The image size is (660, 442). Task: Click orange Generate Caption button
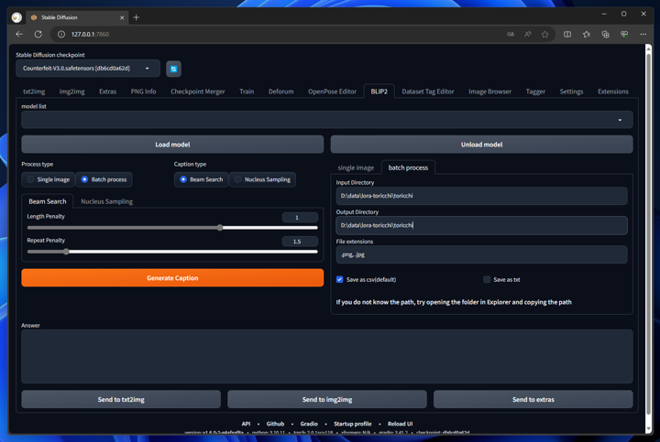[172, 277]
